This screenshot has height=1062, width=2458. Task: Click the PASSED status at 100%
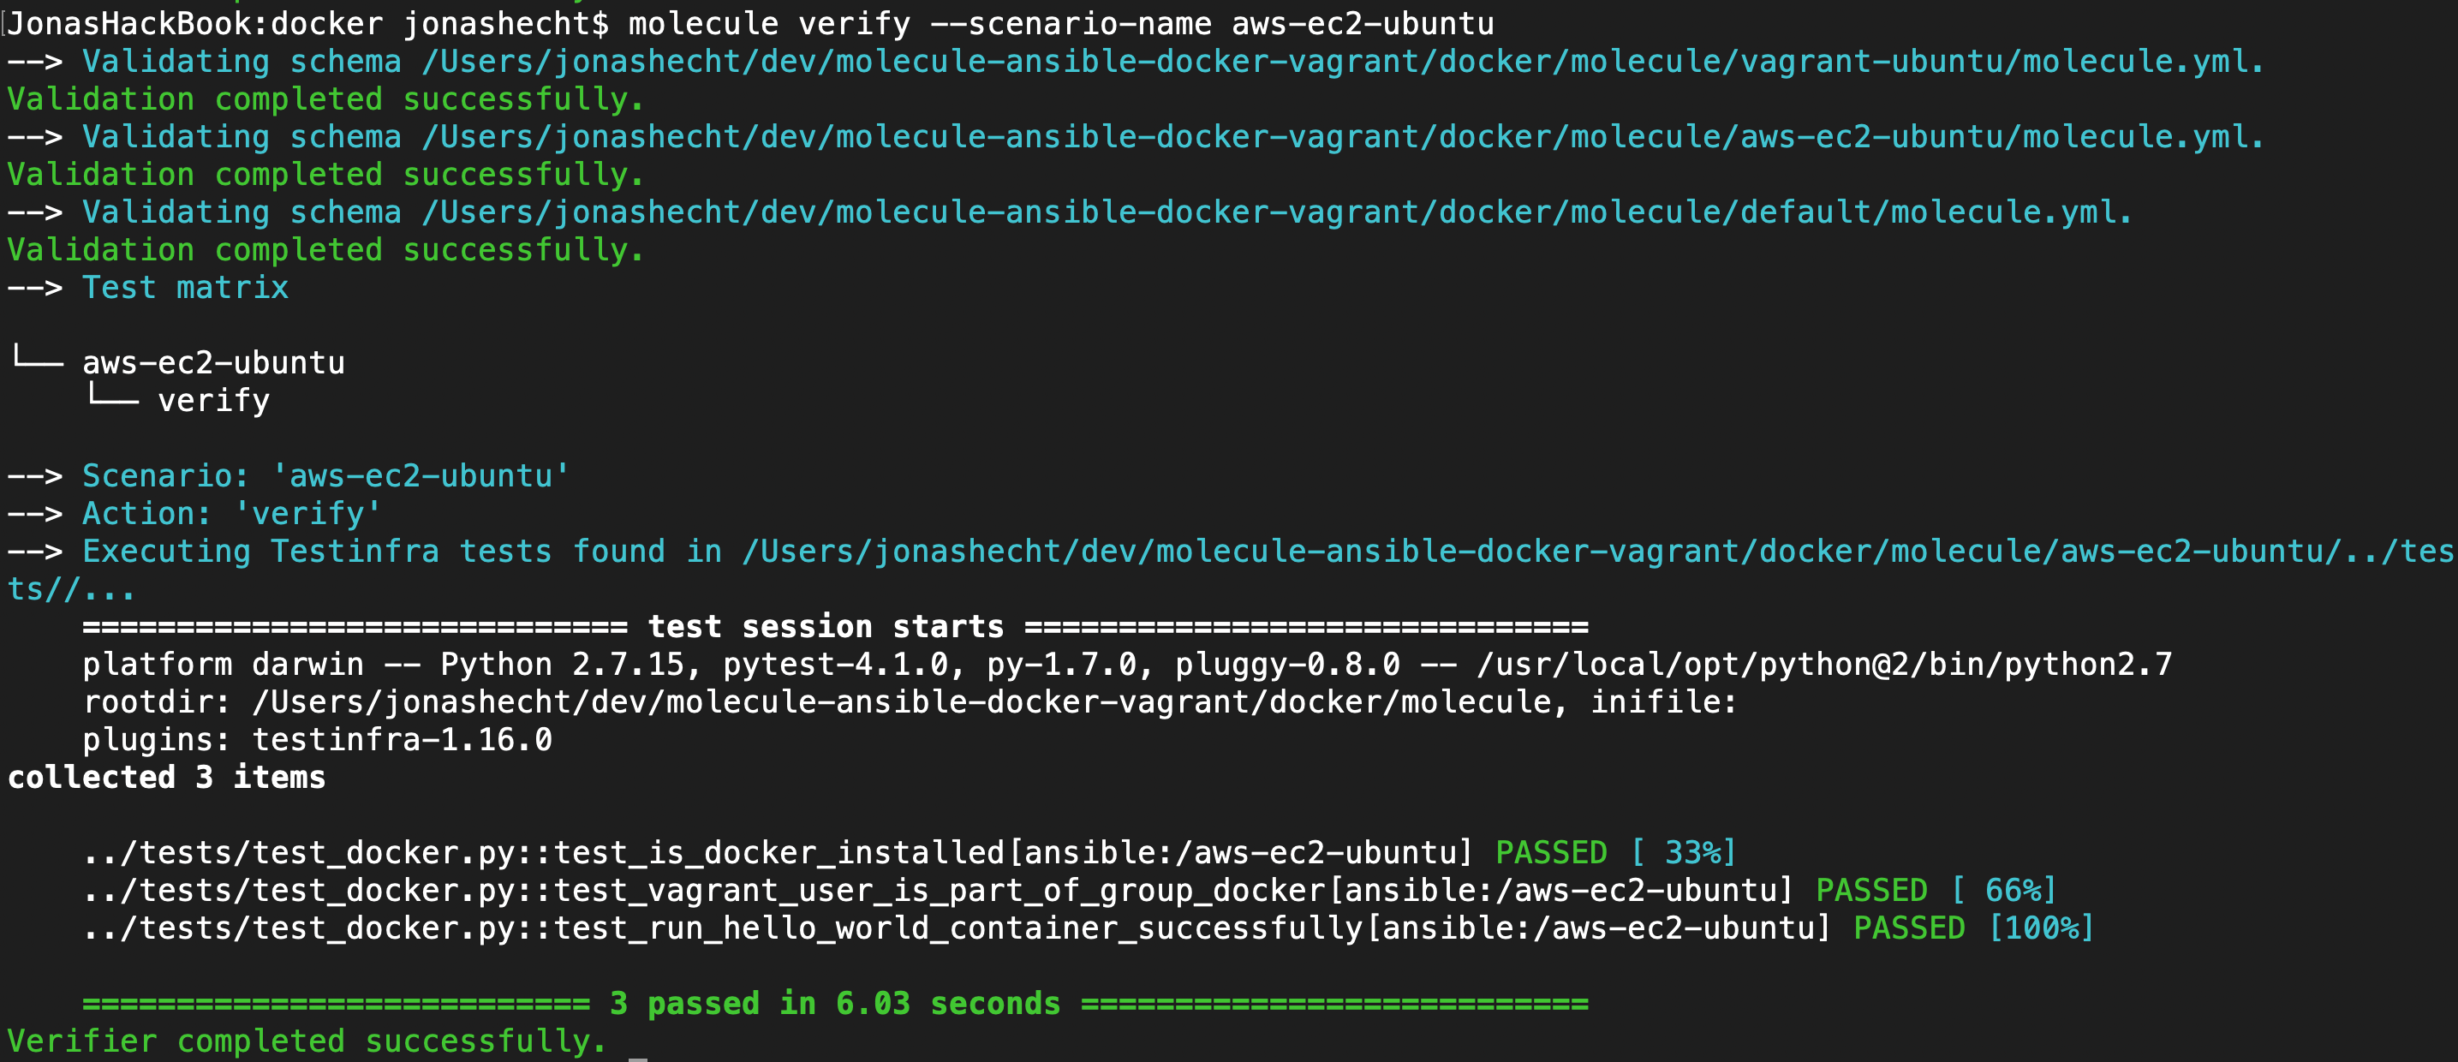click(1908, 928)
